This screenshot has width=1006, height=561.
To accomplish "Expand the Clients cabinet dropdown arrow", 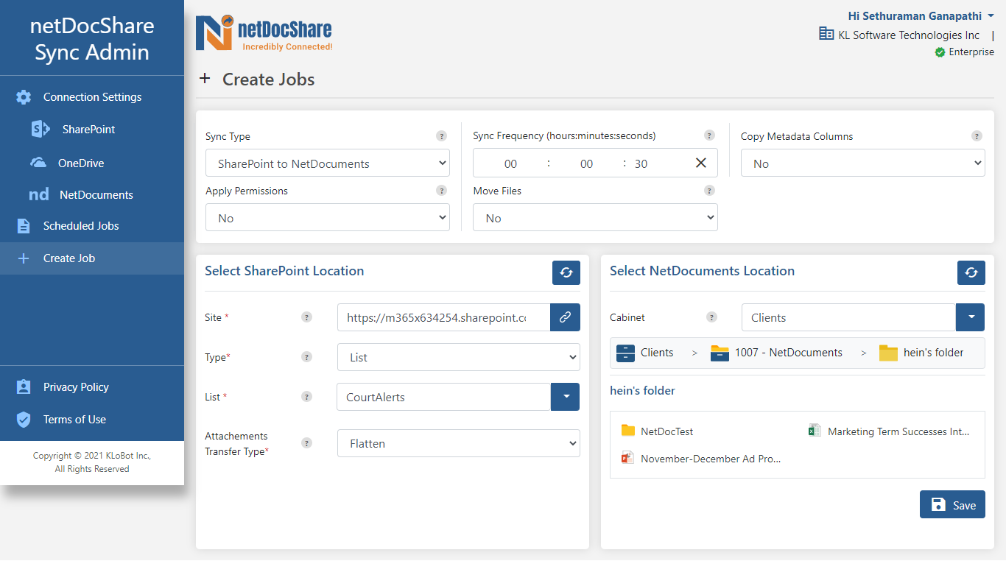I will tap(971, 317).
